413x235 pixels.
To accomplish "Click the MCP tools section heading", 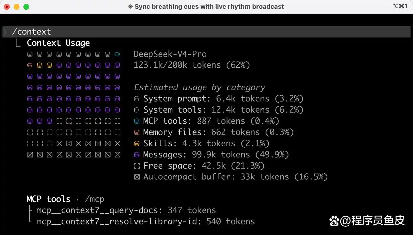I will 49,199.
